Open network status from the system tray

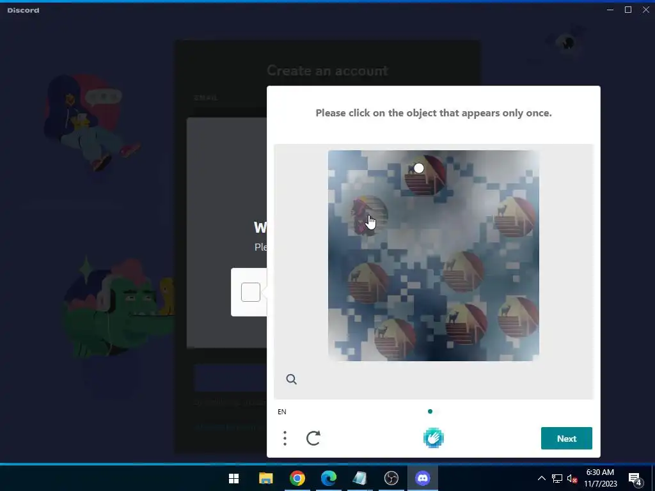pyautogui.click(x=557, y=478)
